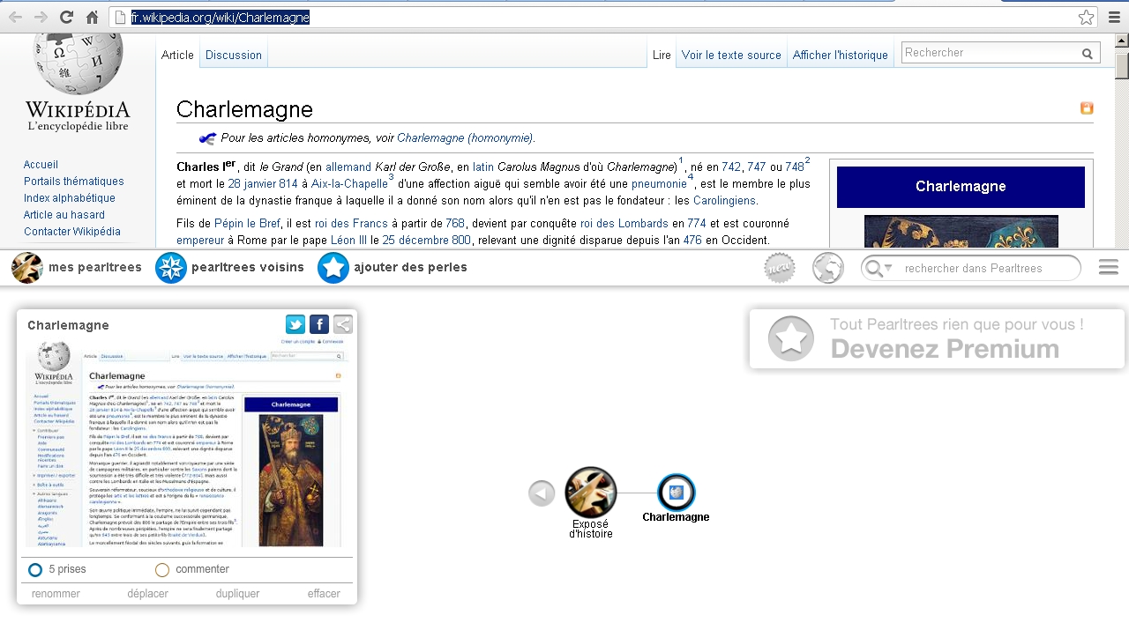Open Portails thématiques in the sidebar

tap(74, 182)
